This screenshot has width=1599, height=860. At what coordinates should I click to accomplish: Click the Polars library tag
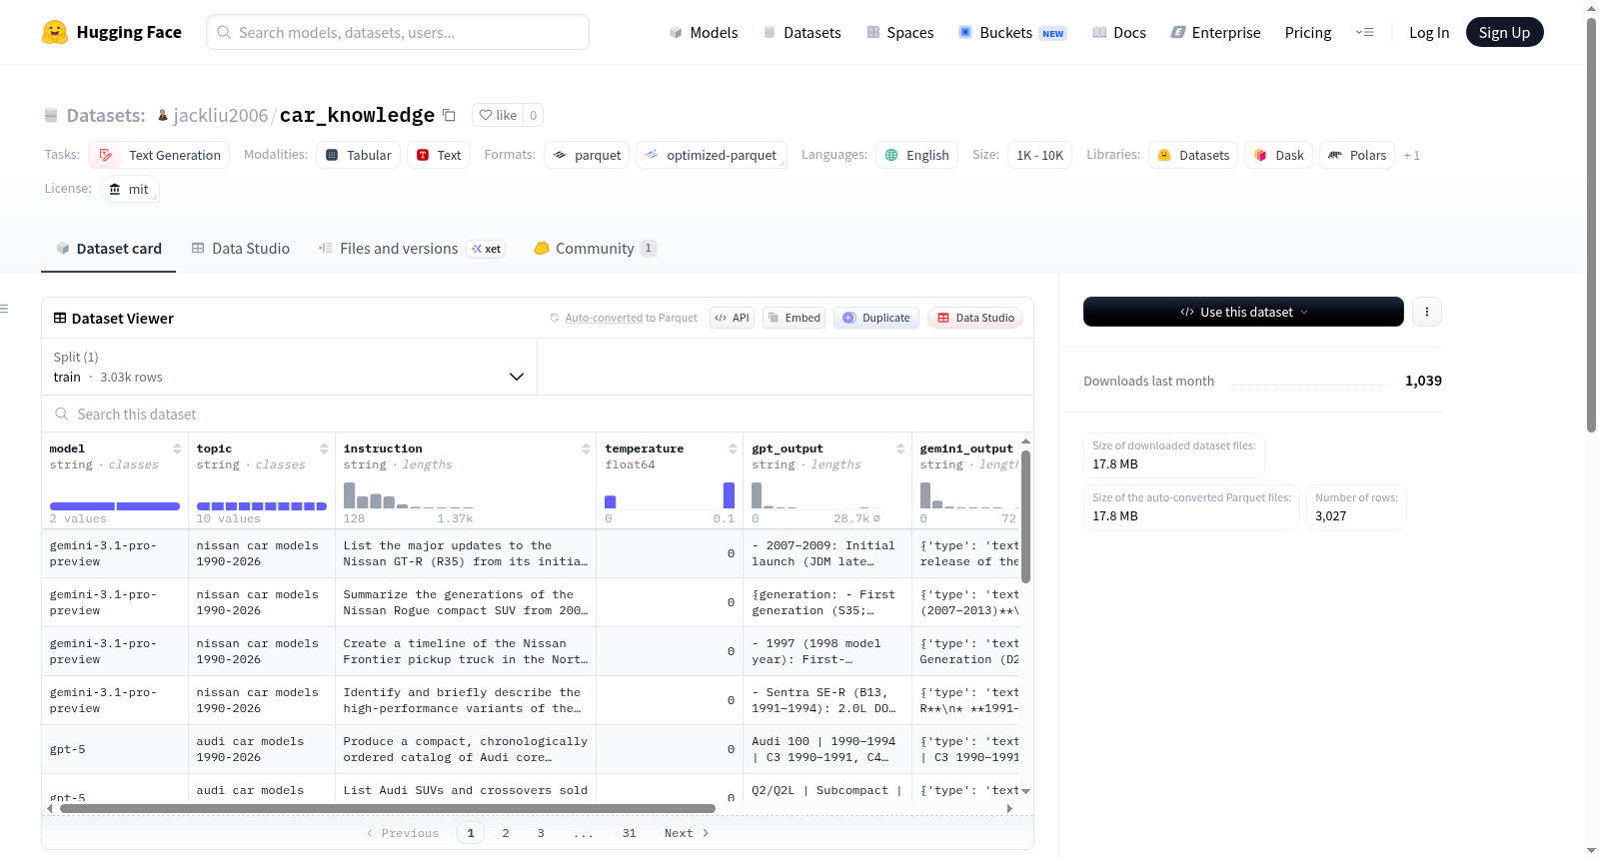1357,155
